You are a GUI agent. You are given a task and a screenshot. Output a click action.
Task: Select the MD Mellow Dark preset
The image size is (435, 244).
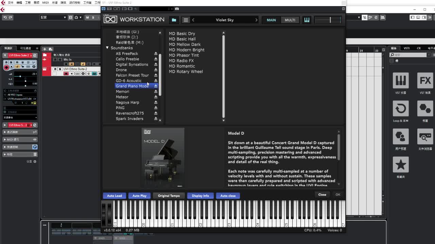click(185, 44)
